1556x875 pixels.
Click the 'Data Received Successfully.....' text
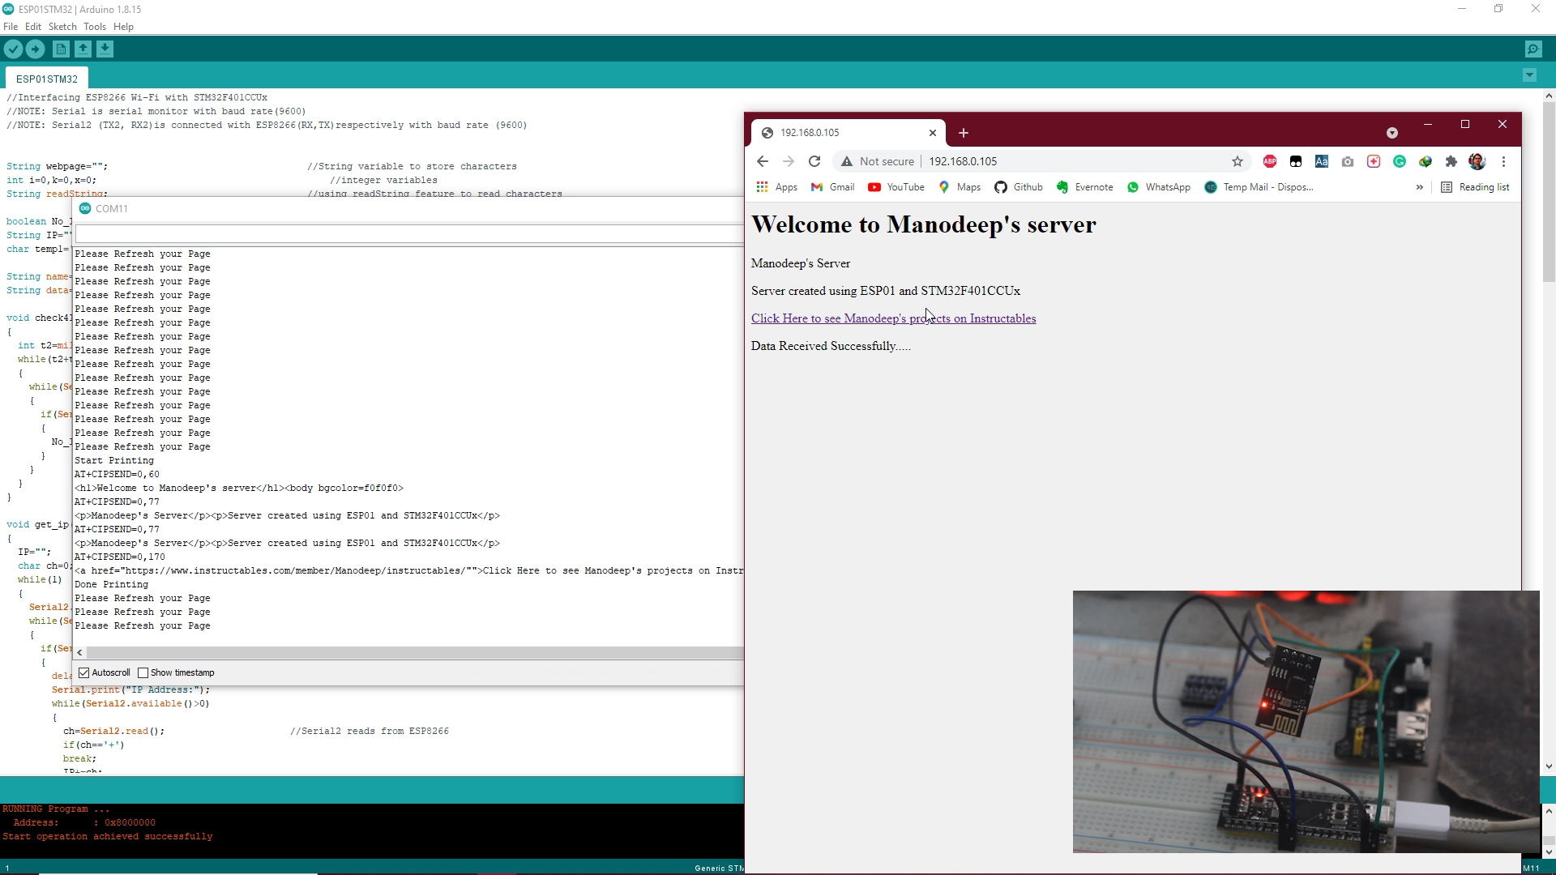click(831, 346)
